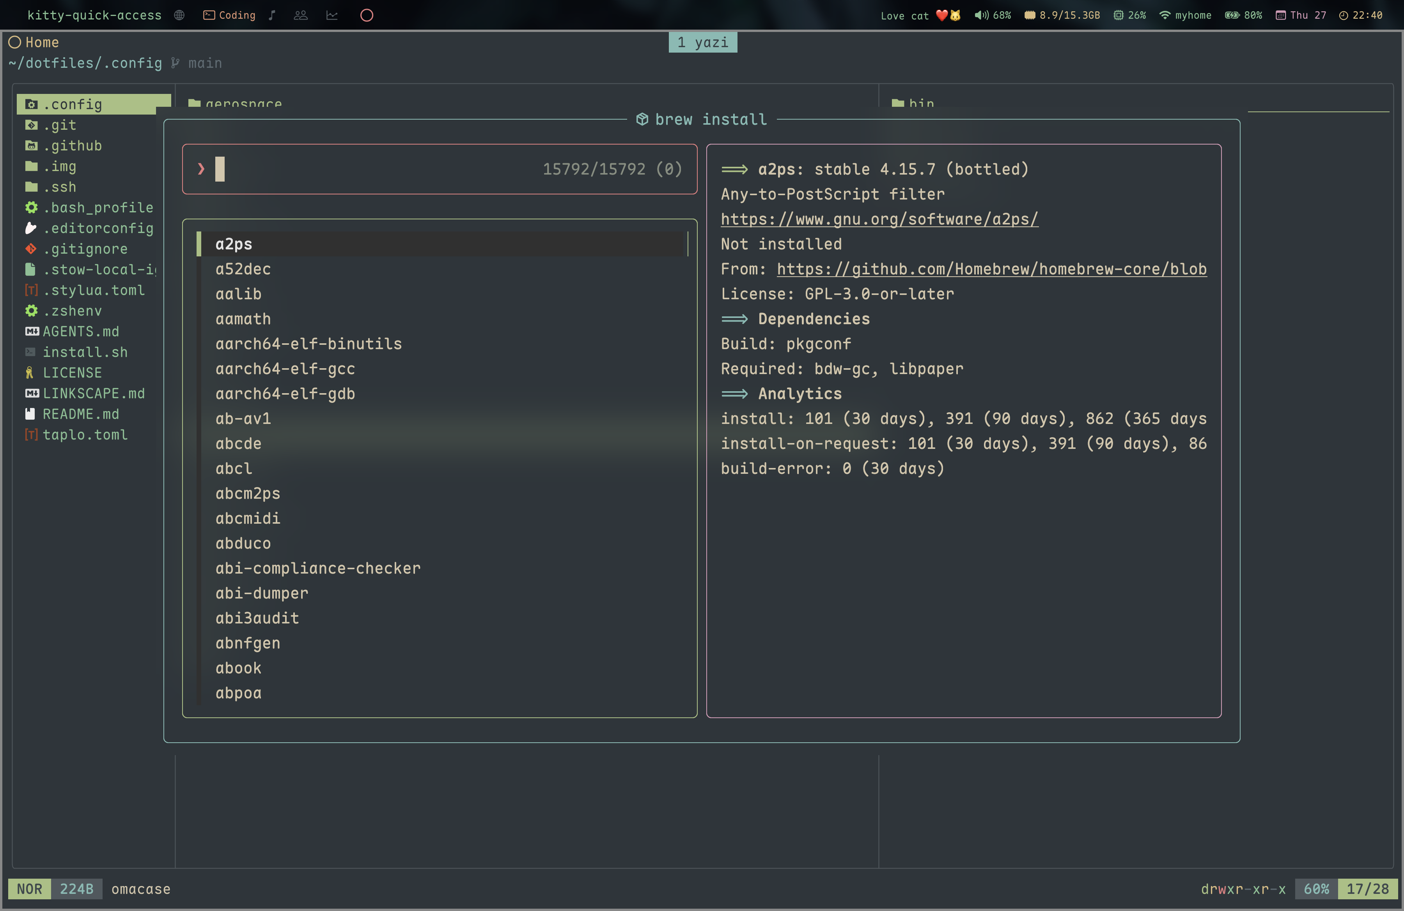Click the .editorconfig file icon
Screen dimensions: 1404x911
point(31,228)
